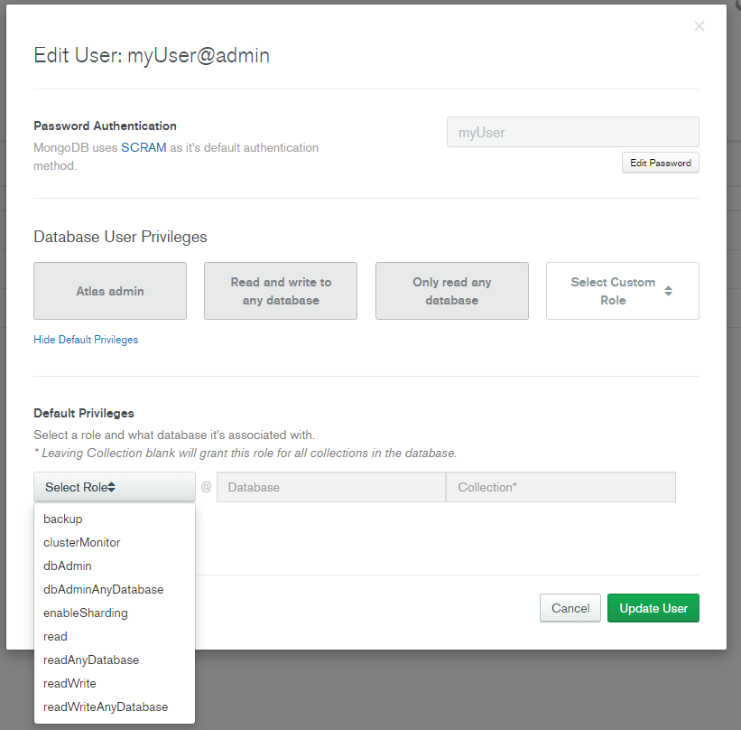
Task: Select dbAdminAnyDatabase from role list
Action: [104, 589]
